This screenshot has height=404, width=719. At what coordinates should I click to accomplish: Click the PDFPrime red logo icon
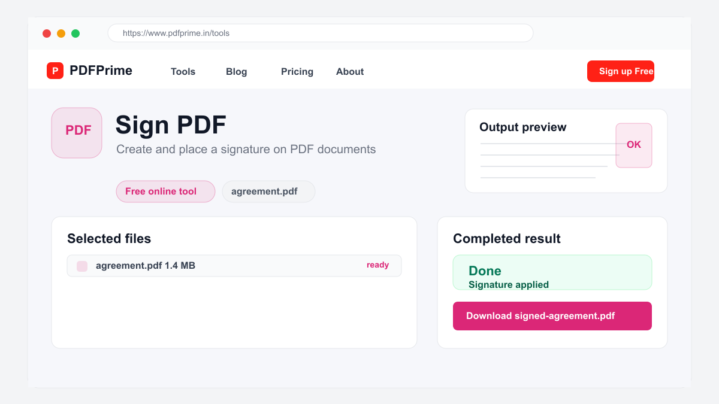[x=55, y=71]
